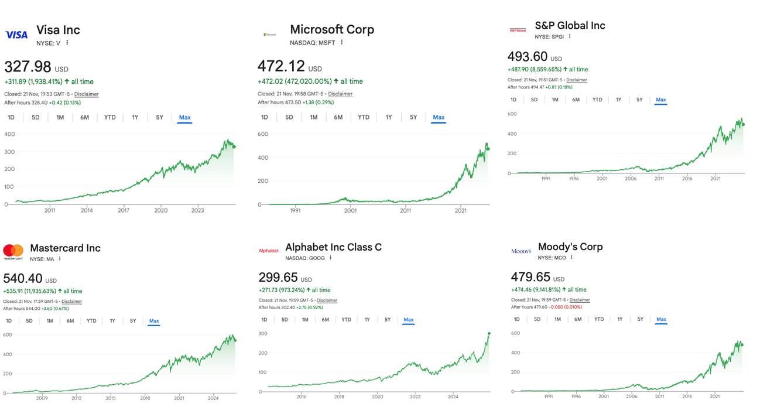
Task: Open the Disclaimer link under Visa price
Action: click(x=86, y=94)
